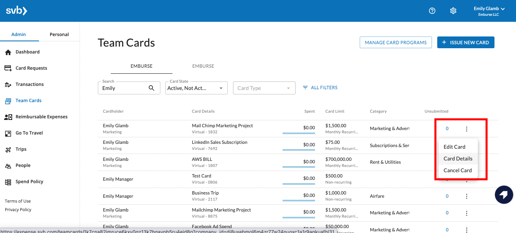
Task: Open the Spend Policy page
Action: (29, 182)
